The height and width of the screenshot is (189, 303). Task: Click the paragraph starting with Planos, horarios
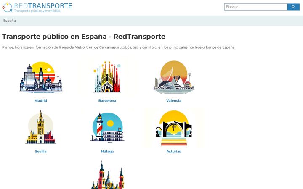[x=119, y=47]
